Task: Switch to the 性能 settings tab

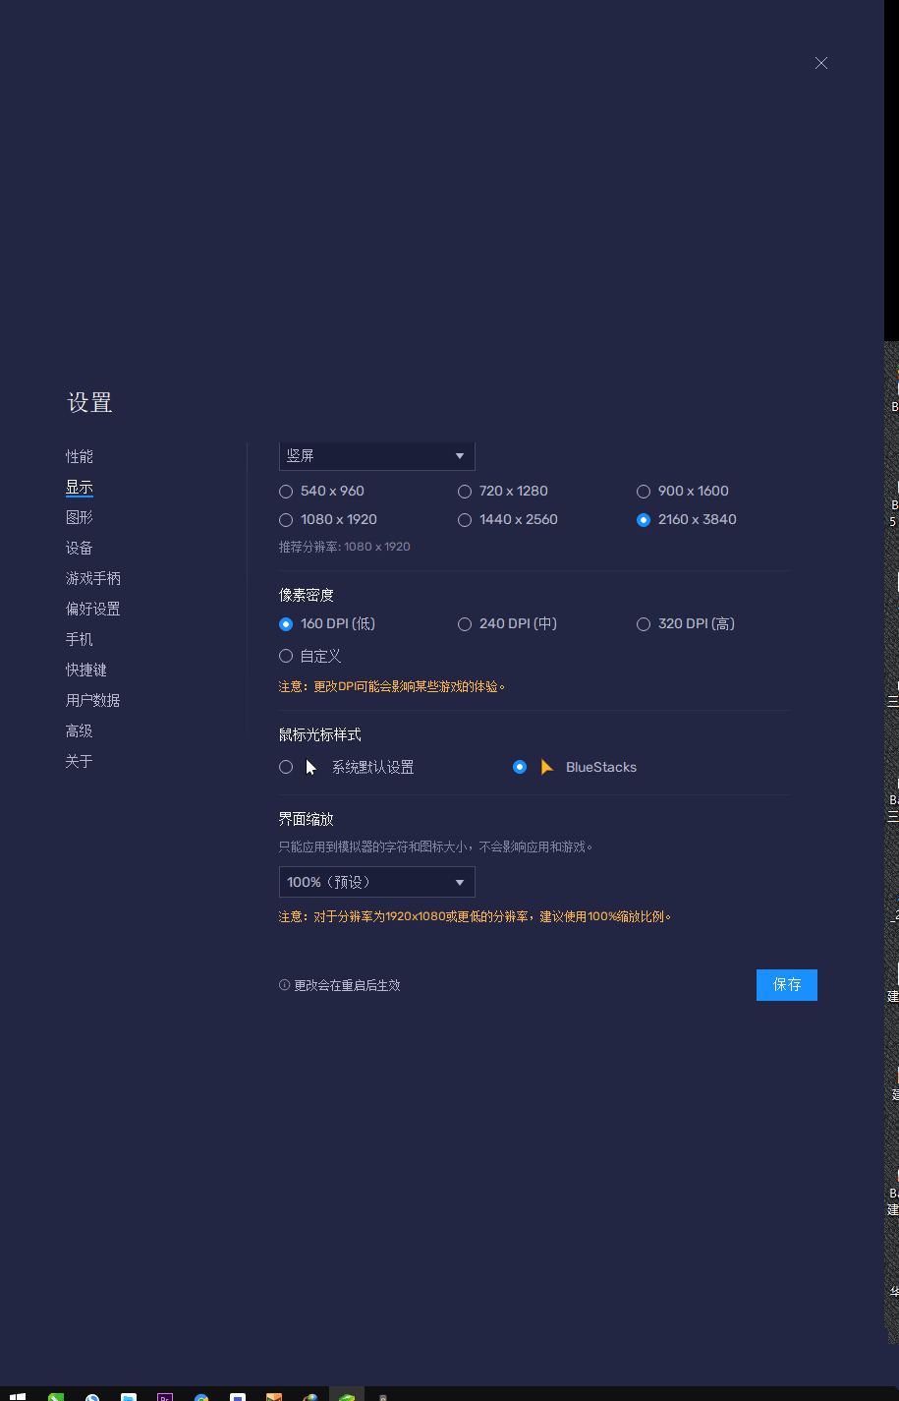Action: [x=80, y=456]
